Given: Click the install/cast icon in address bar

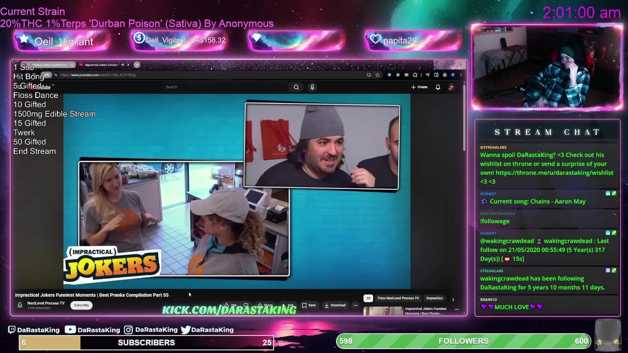Looking at the screenshot, I should [x=369, y=75].
